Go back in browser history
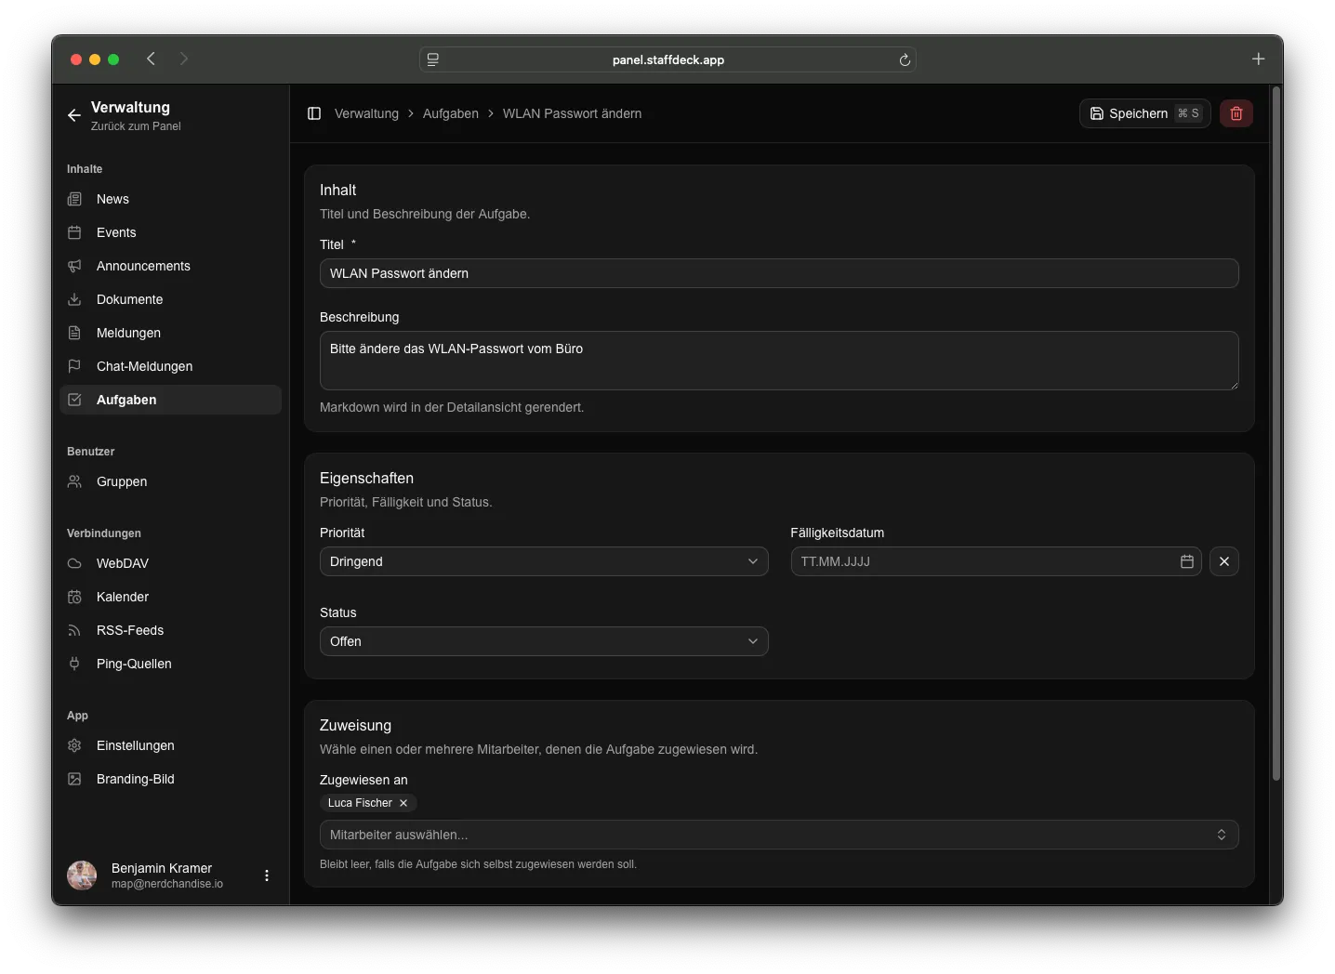1335x974 pixels. (151, 59)
